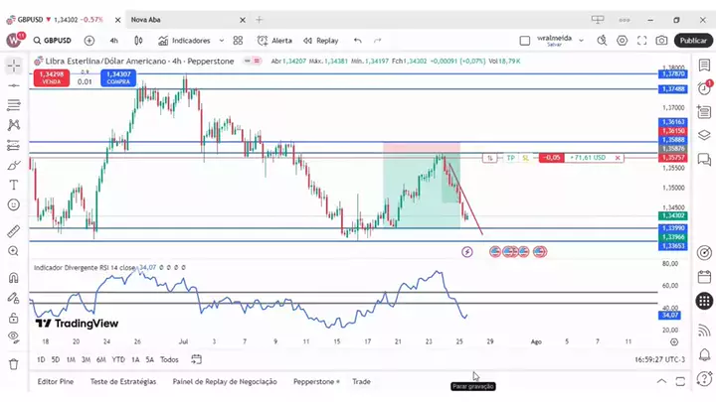Open the Alerta alert creator

(275, 41)
